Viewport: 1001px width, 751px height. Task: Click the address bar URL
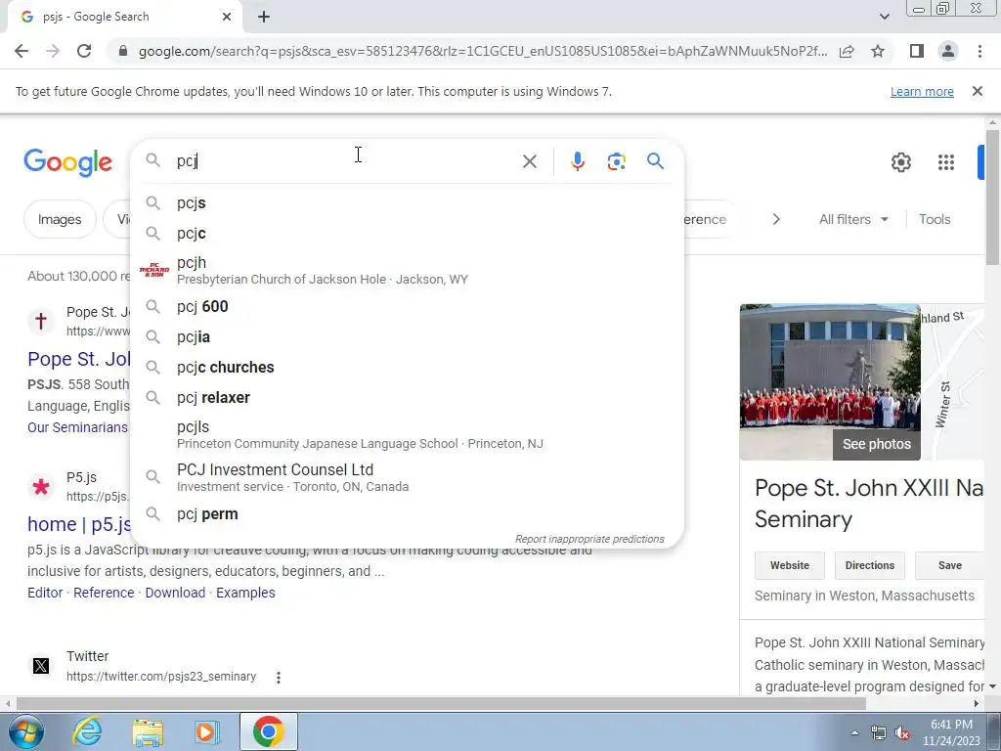pyautogui.click(x=483, y=51)
